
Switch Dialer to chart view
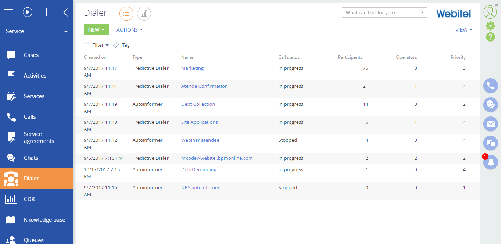144,13
